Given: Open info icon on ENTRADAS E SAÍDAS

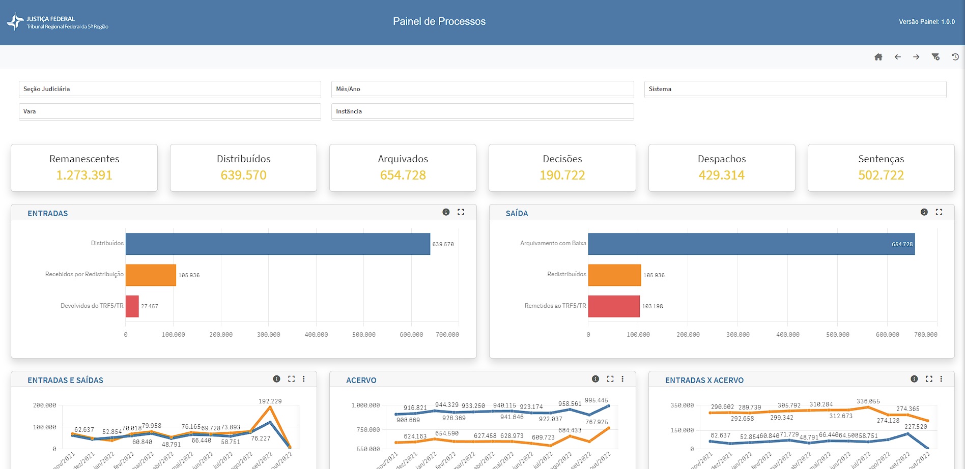Looking at the screenshot, I should point(277,379).
